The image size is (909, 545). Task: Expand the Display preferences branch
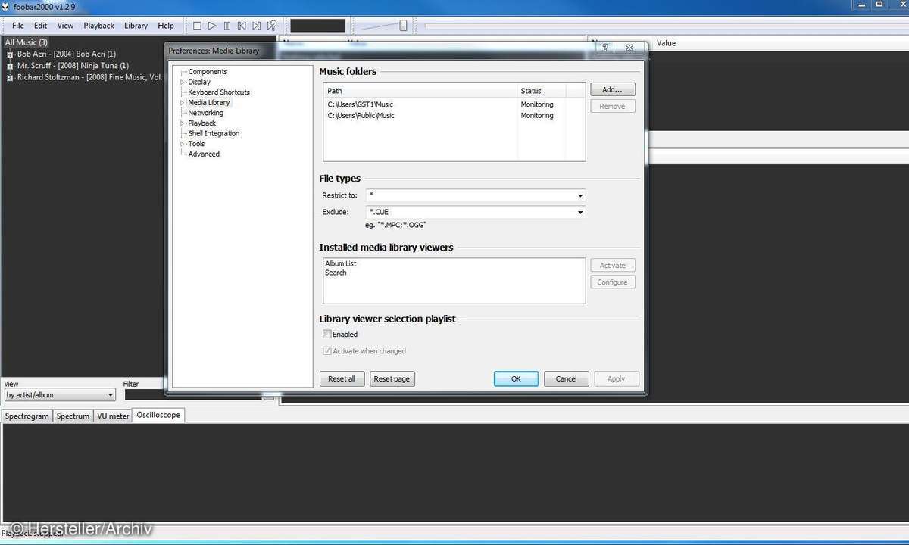tap(182, 82)
